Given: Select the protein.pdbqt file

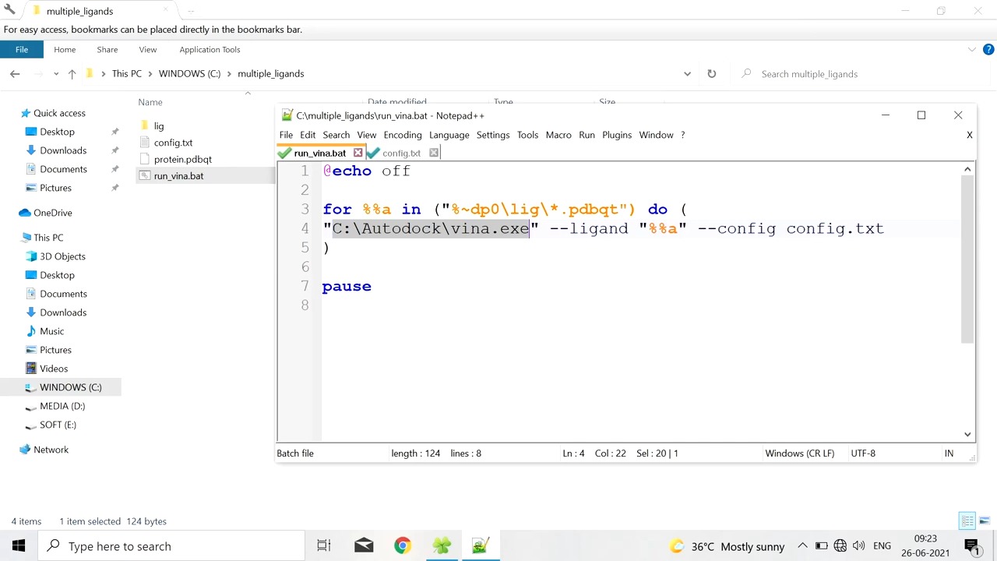Looking at the screenshot, I should [182, 160].
